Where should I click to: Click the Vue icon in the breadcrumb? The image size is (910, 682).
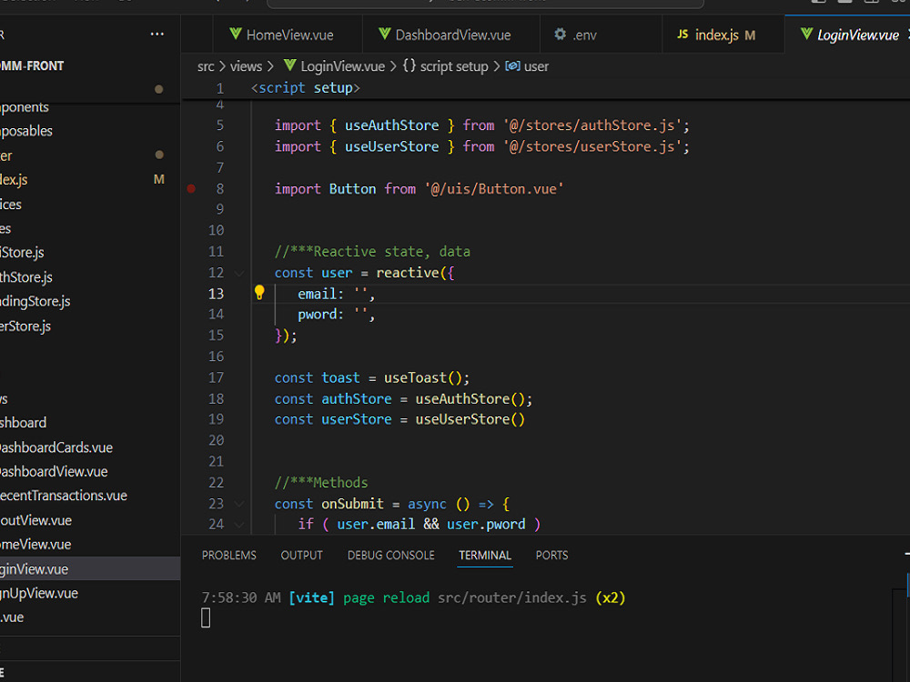(x=289, y=65)
